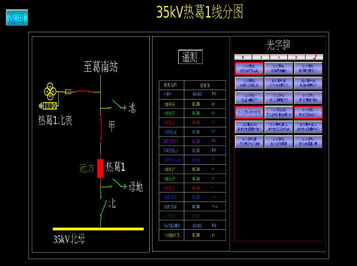Click the 返回 back button
Viewport: 357px width, 266px height.
coord(17,17)
